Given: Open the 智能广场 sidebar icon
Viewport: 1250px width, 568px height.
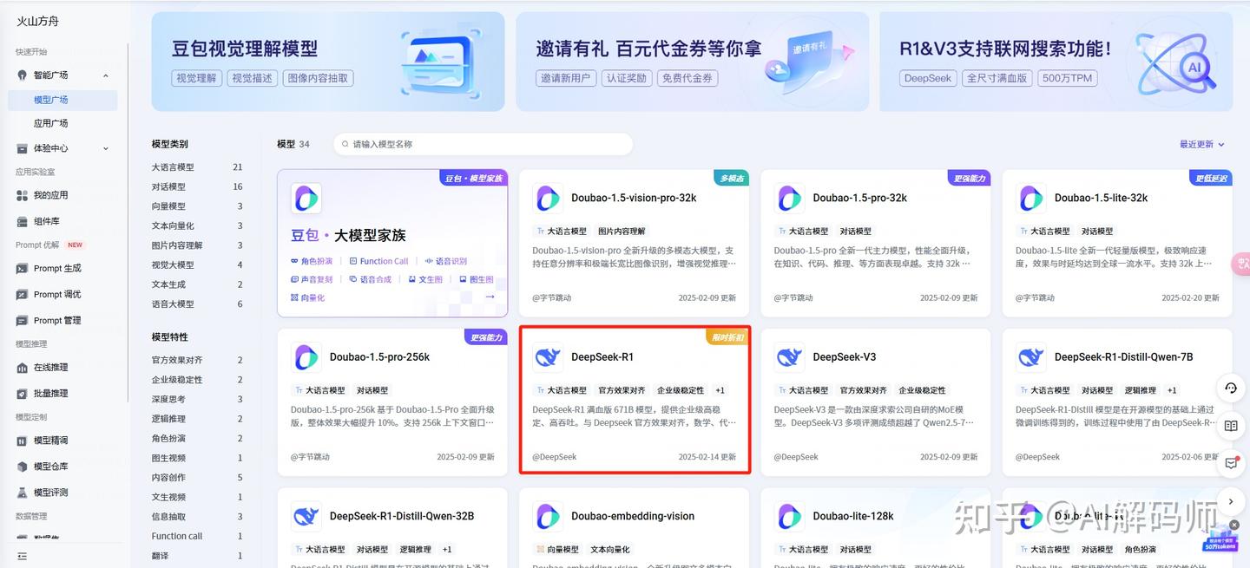Looking at the screenshot, I should click(x=23, y=75).
